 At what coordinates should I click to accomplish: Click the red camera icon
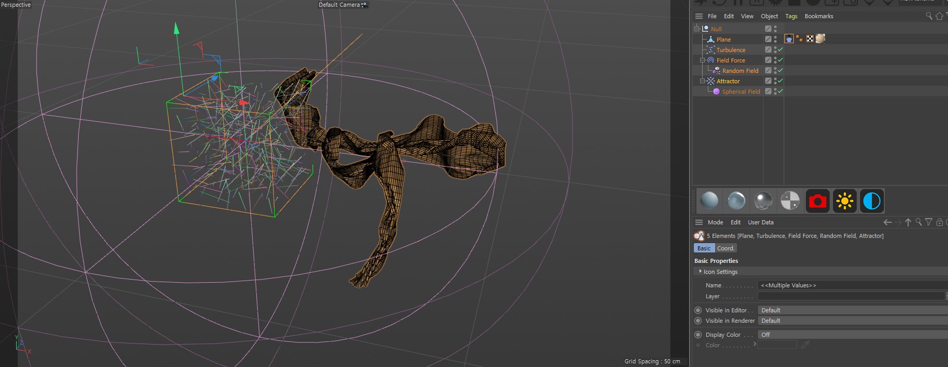pos(817,201)
